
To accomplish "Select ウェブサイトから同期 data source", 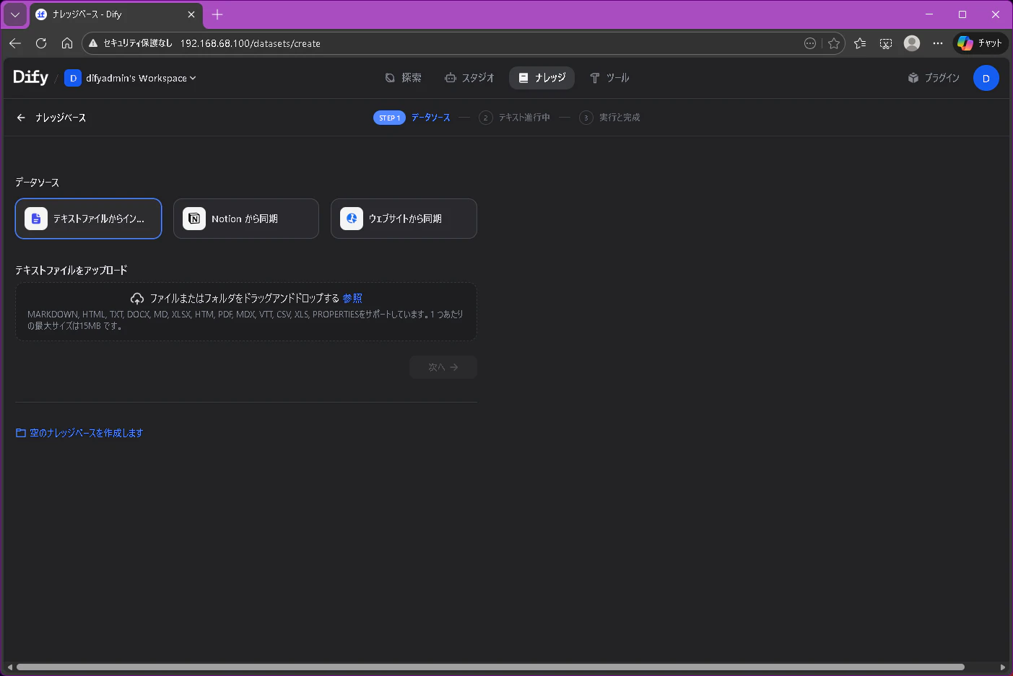I will tap(404, 219).
